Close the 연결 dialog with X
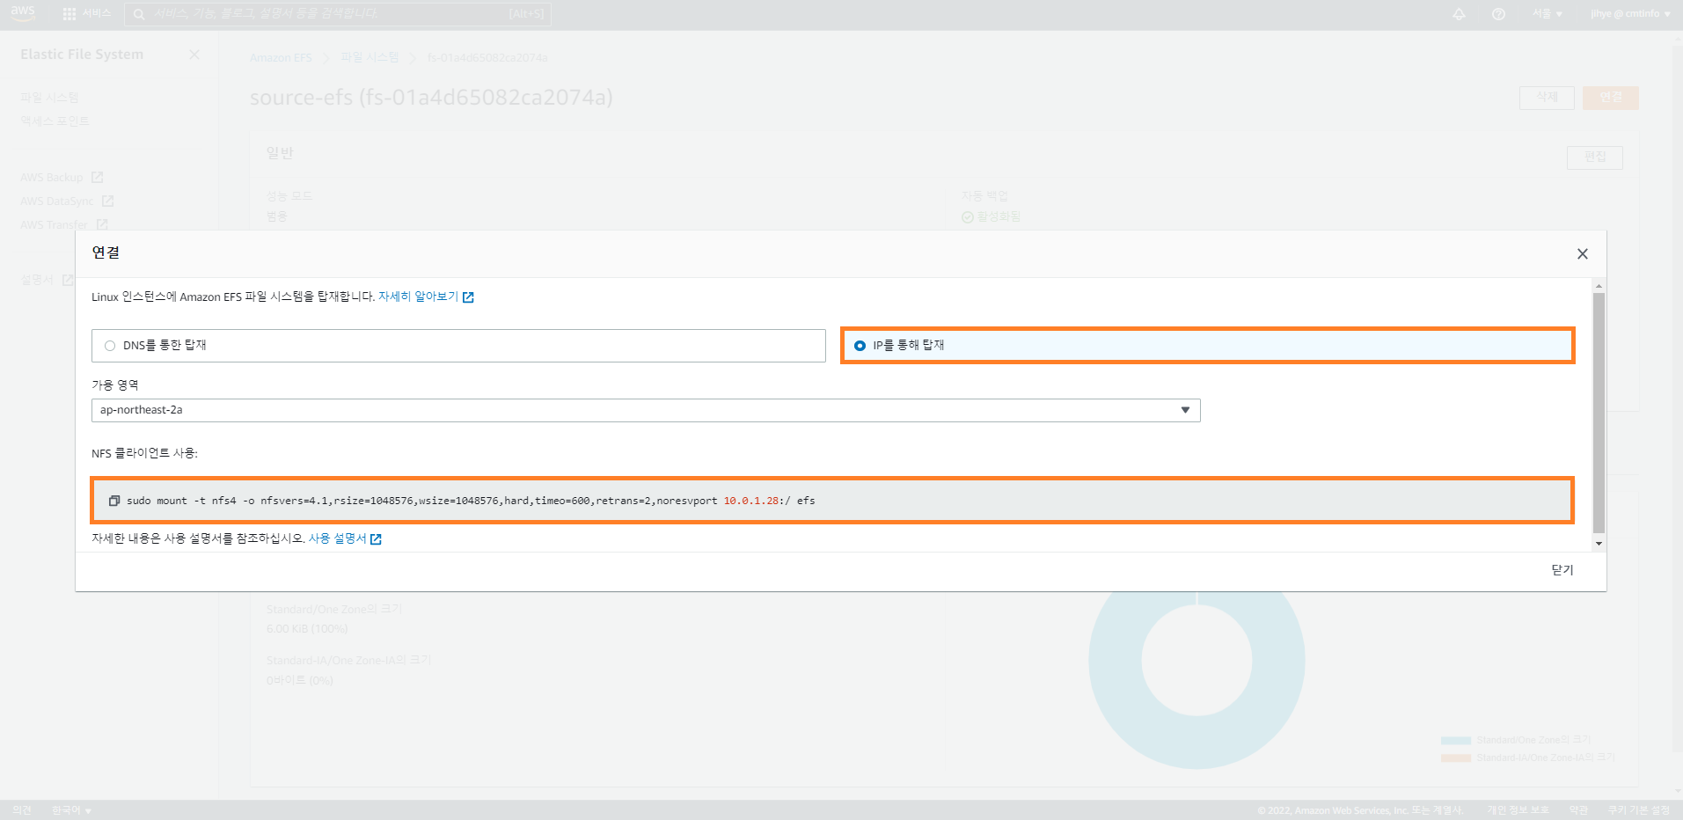Screen dimensions: 1683x820 point(1582,254)
